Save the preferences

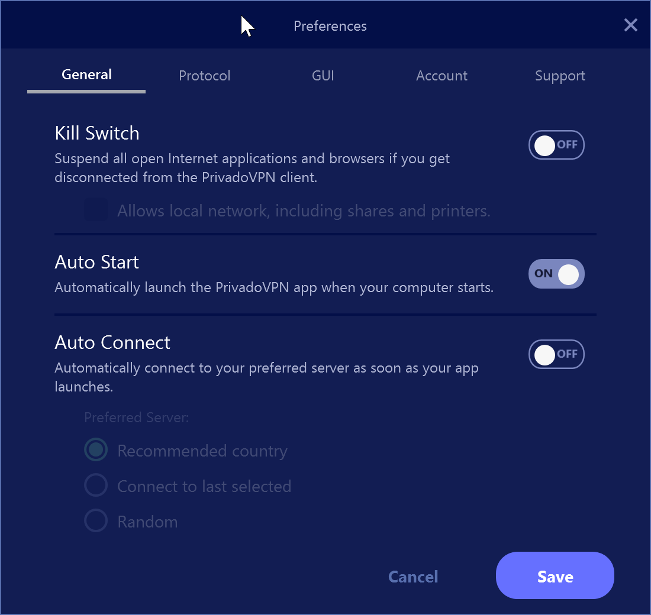click(x=555, y=575)
